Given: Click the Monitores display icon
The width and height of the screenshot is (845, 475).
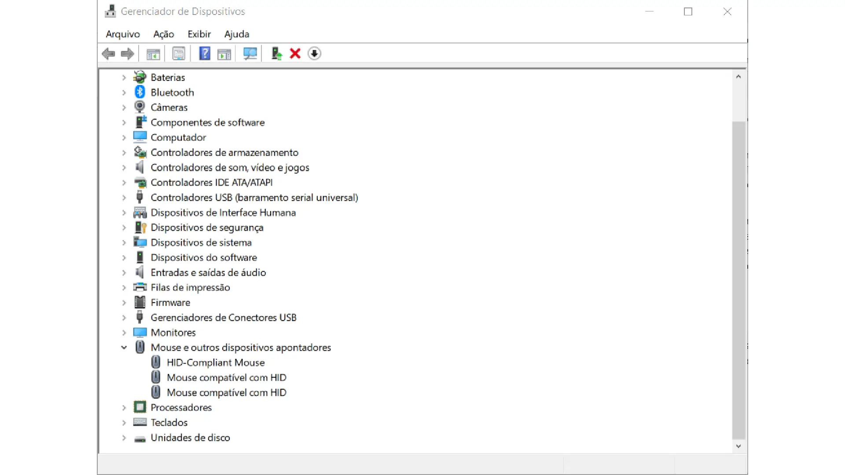Looking at the screenshot, I should (x=140, y=332).
